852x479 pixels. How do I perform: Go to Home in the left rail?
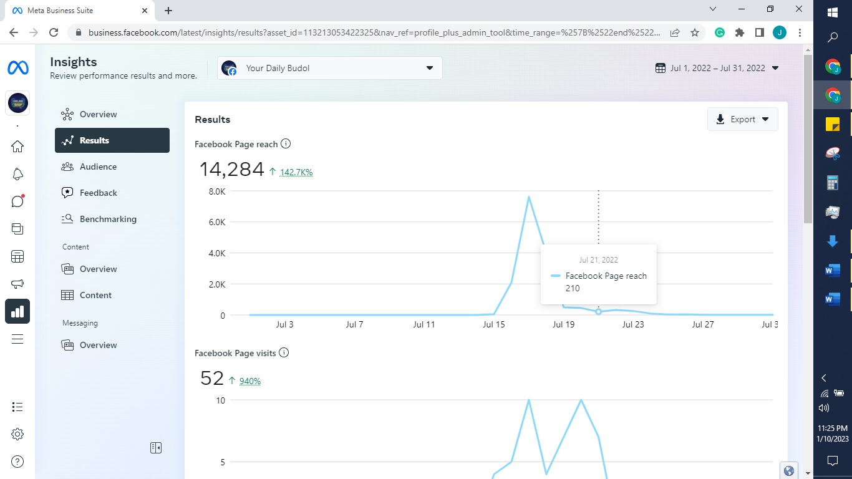[17, 147]
